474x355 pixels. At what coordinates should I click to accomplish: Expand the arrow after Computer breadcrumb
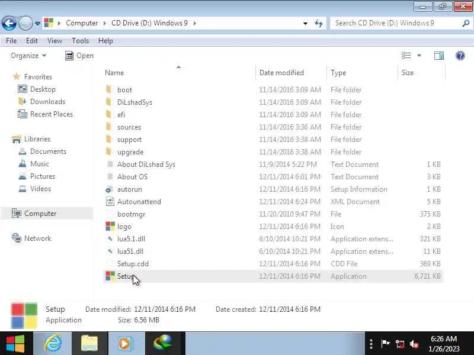(105, 23)
